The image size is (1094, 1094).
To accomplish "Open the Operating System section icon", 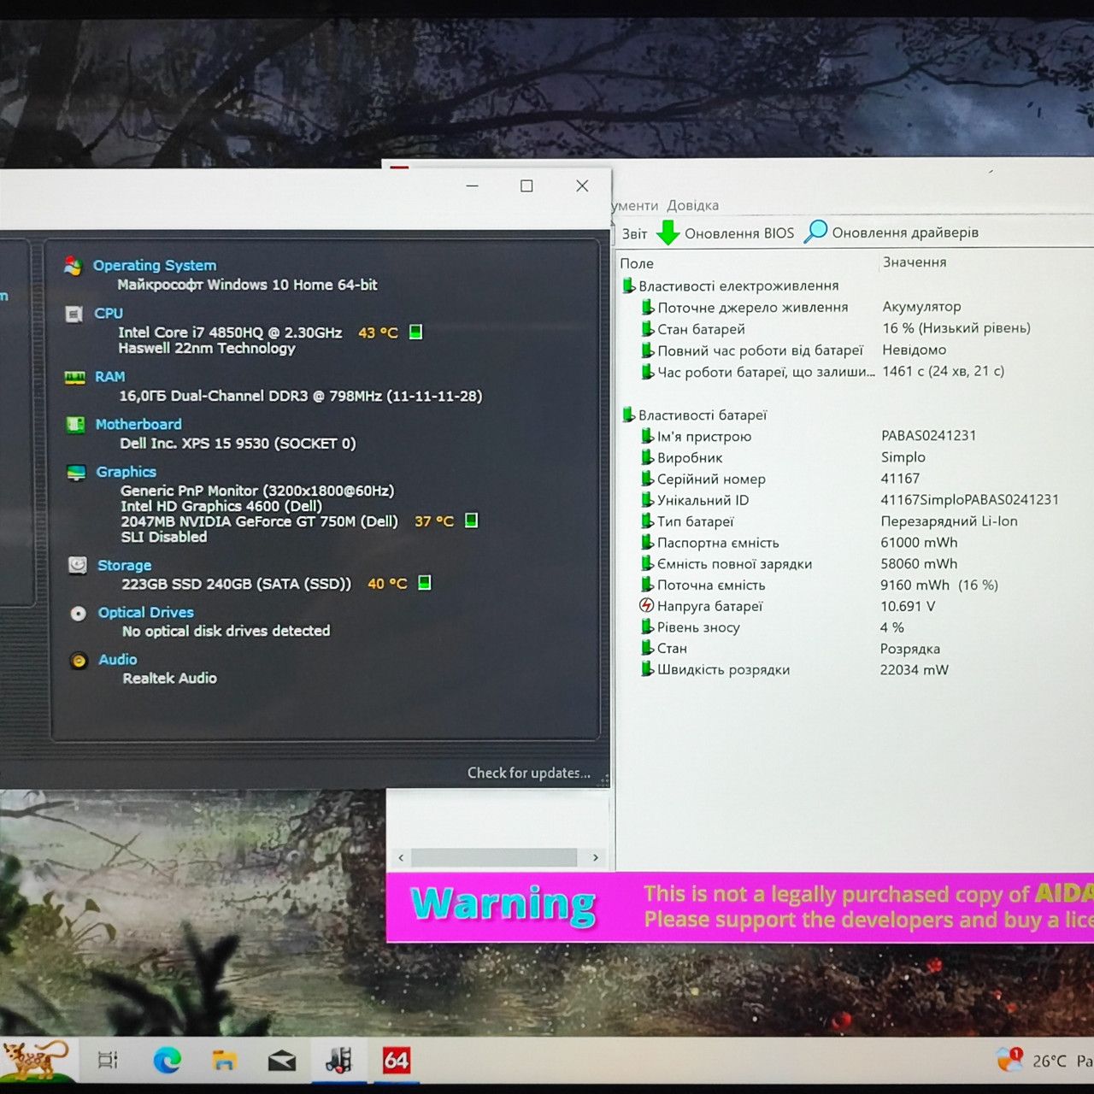I will pyautogui.click(x=74, y=266).
